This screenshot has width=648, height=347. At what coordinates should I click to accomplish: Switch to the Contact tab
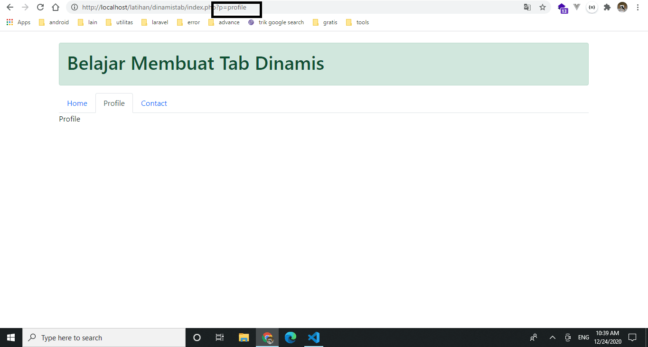[154, 103]
